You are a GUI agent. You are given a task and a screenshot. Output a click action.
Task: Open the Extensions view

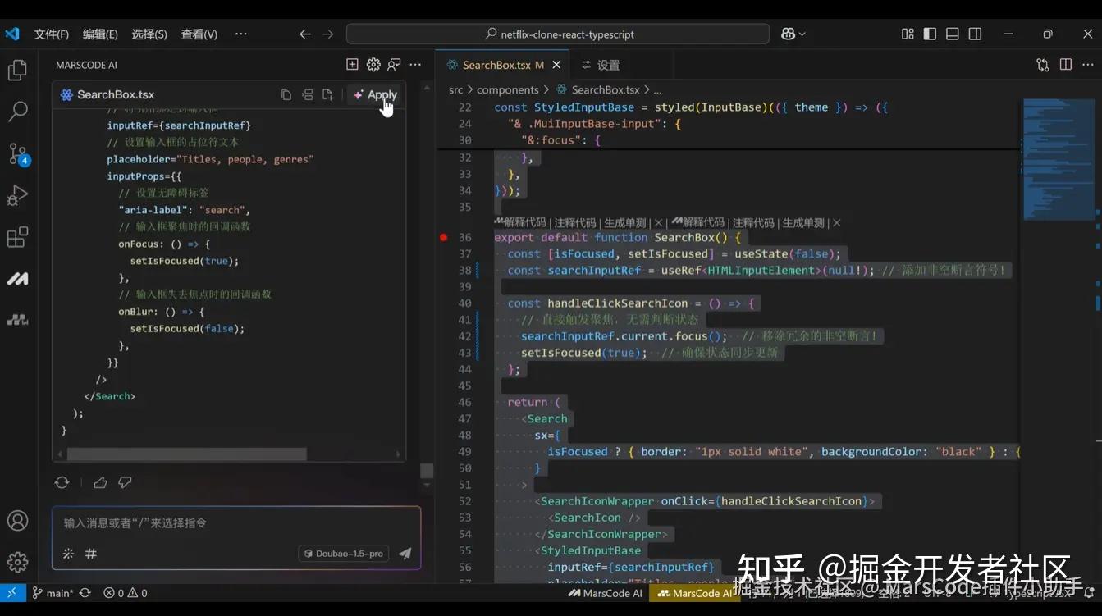point(17,238)
